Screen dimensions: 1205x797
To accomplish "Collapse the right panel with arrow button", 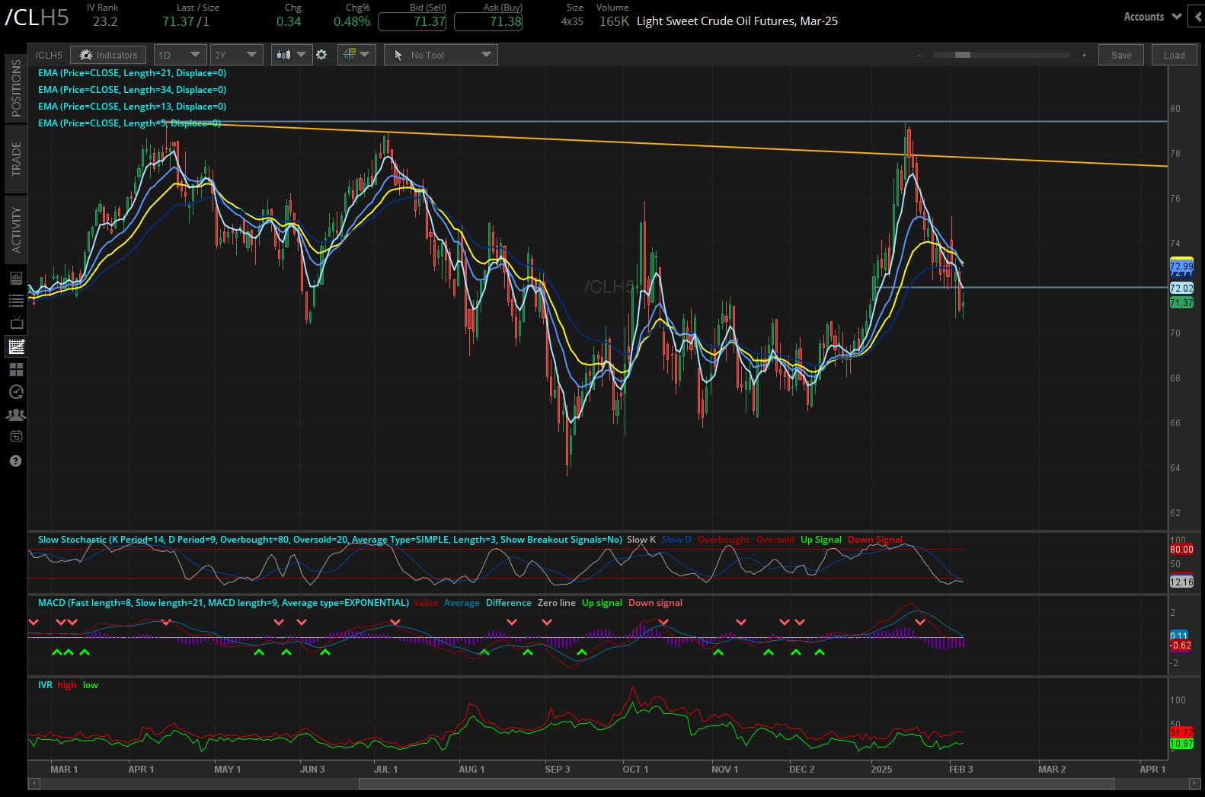I will (1197, 16).
